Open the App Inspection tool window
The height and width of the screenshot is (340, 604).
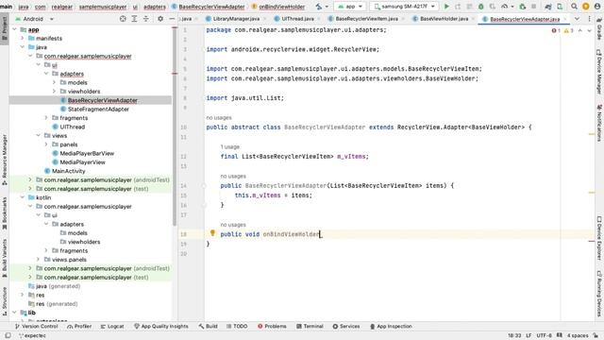click(391, 326)
